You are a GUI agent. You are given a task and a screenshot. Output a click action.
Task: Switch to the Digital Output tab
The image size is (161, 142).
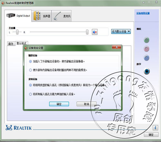[18, 16]
